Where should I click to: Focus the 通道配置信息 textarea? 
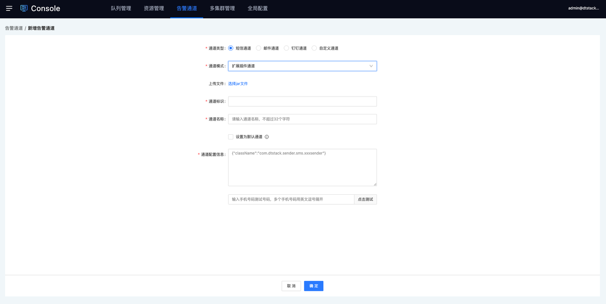[x=303, y=167]
